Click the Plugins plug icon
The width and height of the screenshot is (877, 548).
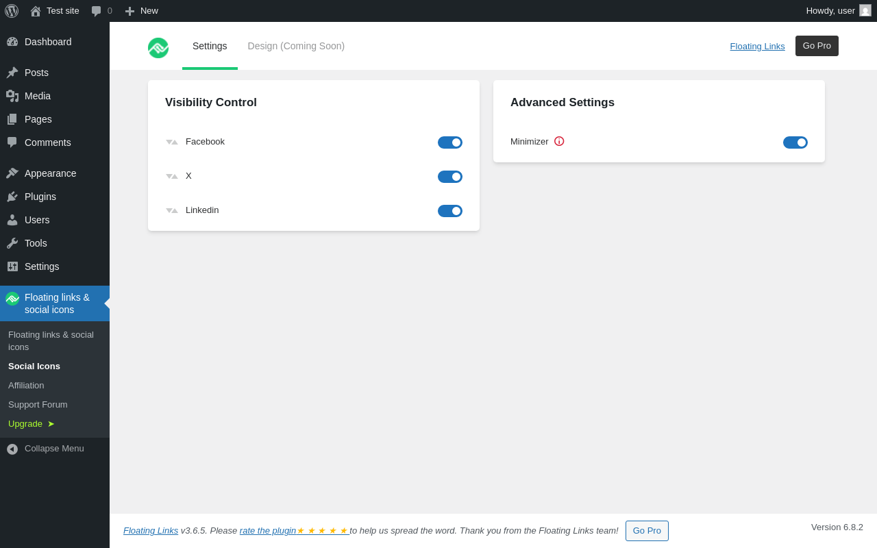12,197
